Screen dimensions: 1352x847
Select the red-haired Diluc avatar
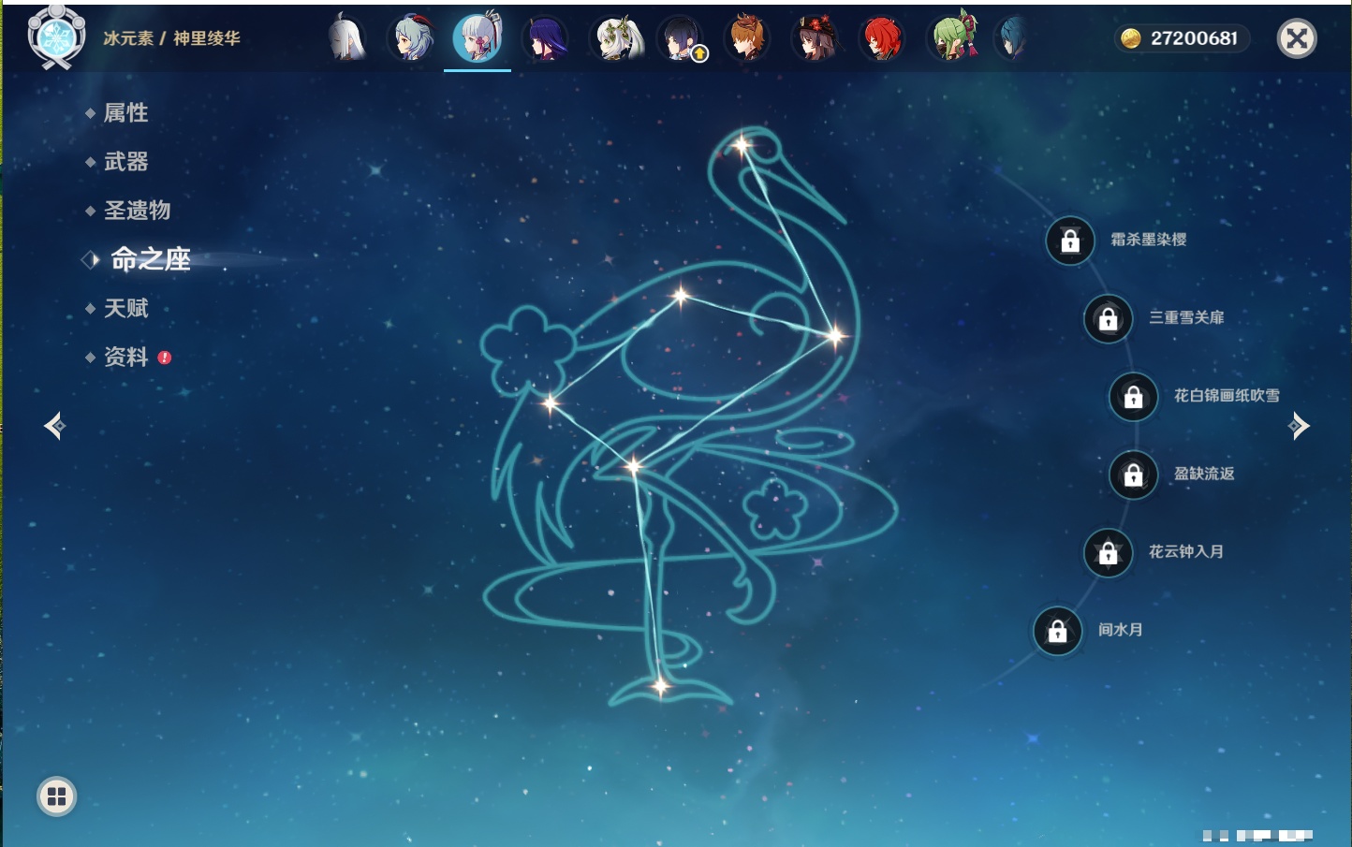click(x=881, y=39)
